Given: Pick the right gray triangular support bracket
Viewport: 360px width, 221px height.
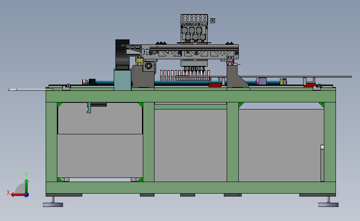Looking at the screenshot, I should point(237,76).
